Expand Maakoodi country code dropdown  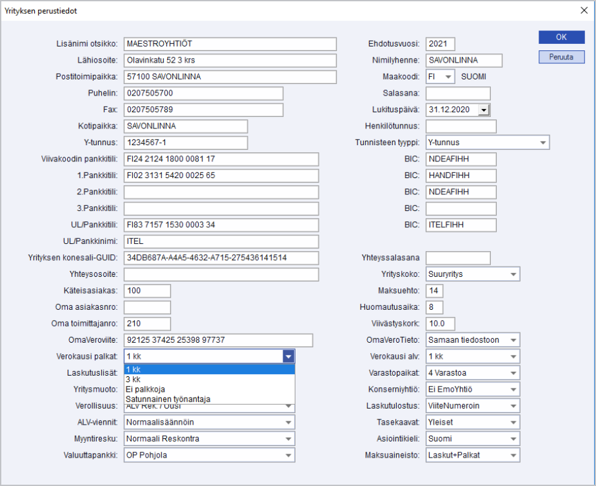tap(448, 77)
